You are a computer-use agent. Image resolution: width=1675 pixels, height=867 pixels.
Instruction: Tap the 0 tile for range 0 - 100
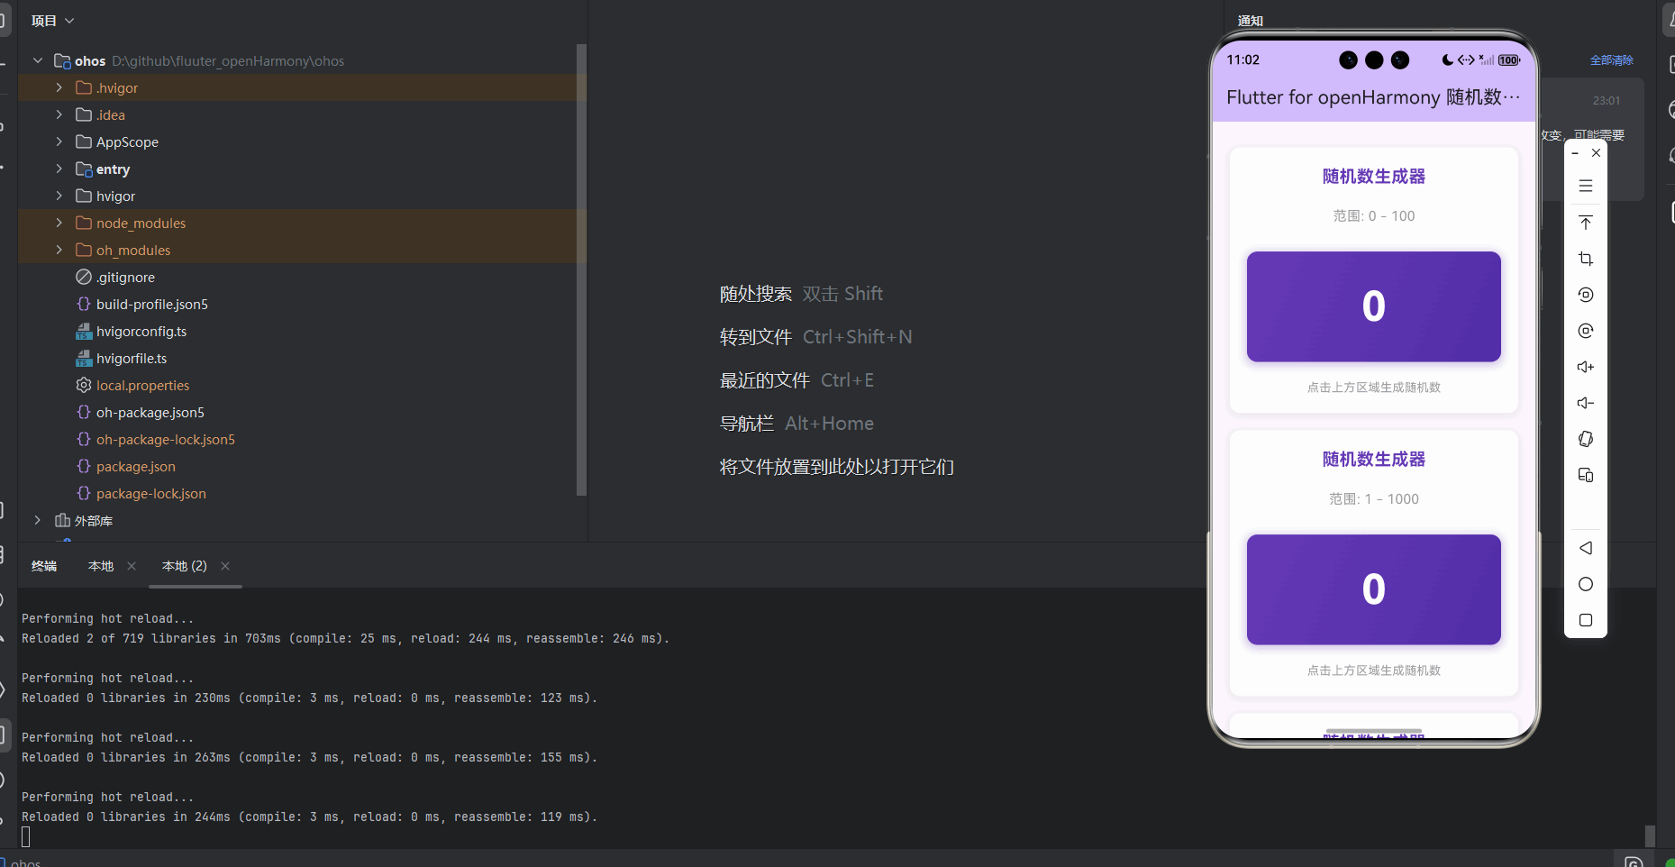(1374, 306)
